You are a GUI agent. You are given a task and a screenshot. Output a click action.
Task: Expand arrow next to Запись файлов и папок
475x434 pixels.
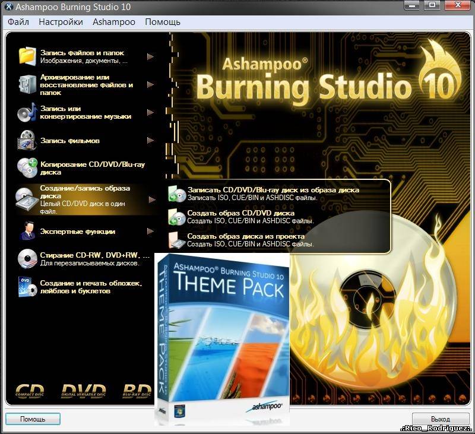click(150, 56)
